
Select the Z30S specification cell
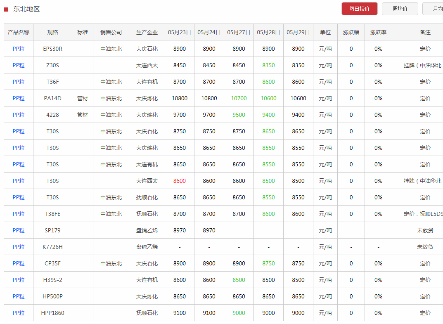(x=52, y=65)
